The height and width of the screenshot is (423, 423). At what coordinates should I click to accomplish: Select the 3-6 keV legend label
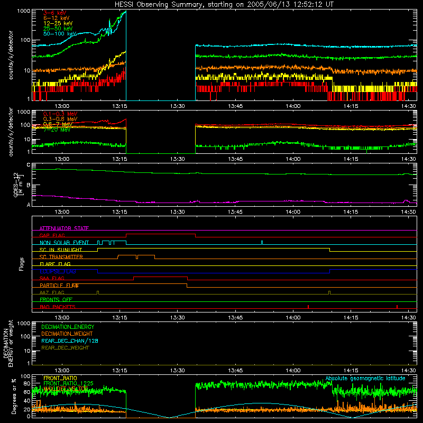[55, 13]
